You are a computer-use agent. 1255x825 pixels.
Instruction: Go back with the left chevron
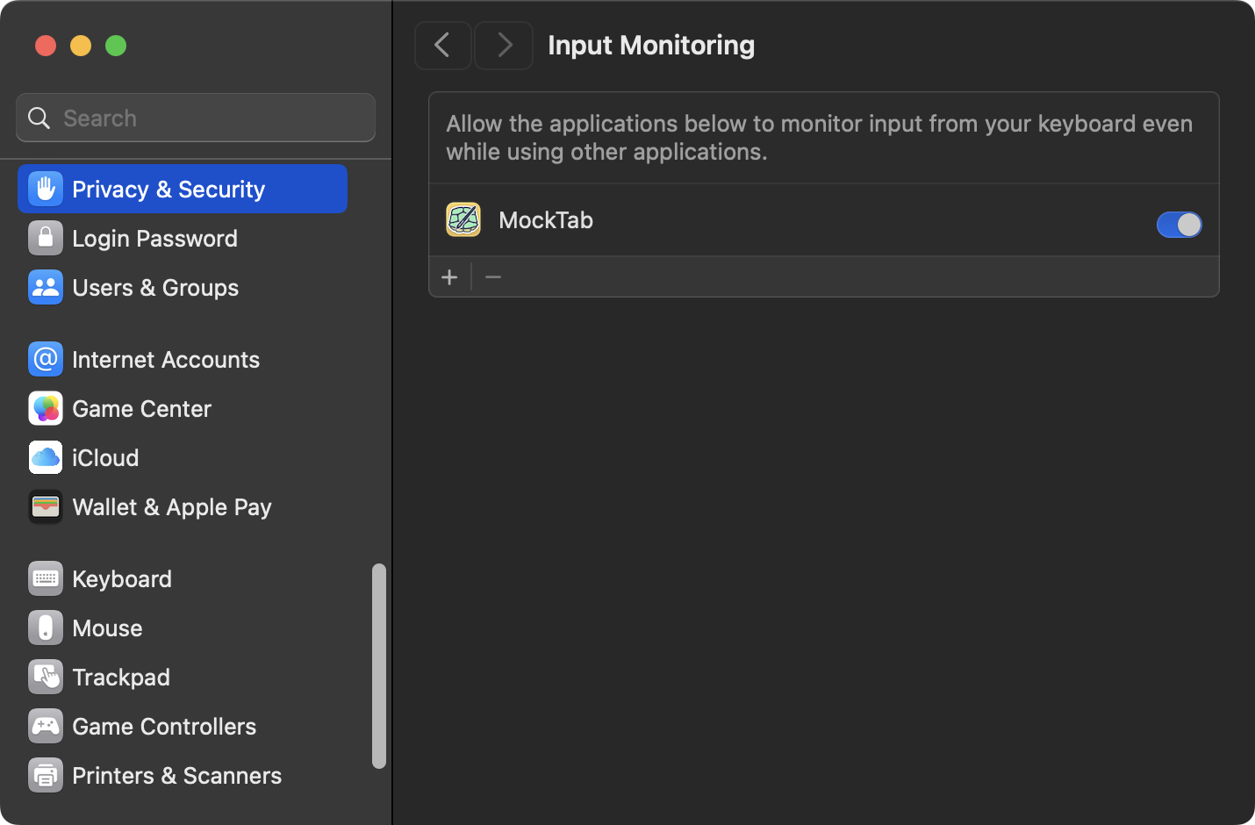(x=442, y=45)
